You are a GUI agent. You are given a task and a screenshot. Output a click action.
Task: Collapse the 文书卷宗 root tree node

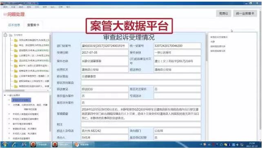[6, 35]
